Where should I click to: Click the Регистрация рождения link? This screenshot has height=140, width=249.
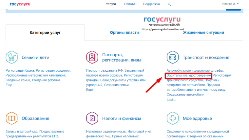click(53, 71)
